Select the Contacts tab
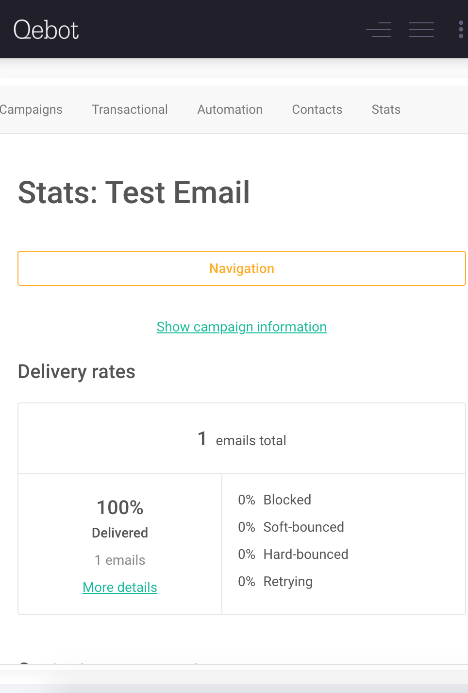This screenshot has width=468, height=693. pos(317,110)
